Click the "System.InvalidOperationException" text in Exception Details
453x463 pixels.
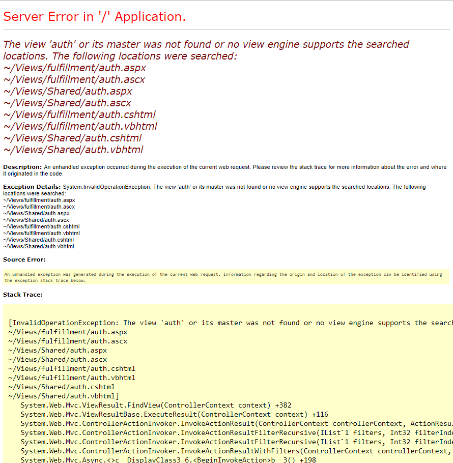coord(106,187)
